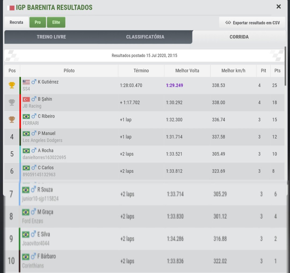The image size is (290, 273).
Task: Click best lap 1:31.714 for P Manuel
Action: (174, 137)
